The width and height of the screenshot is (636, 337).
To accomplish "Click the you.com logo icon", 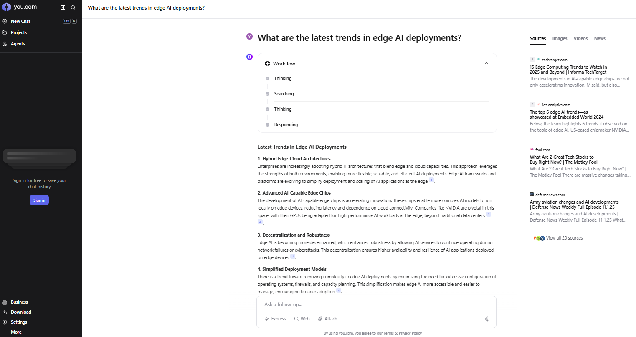I will point(7,7).
